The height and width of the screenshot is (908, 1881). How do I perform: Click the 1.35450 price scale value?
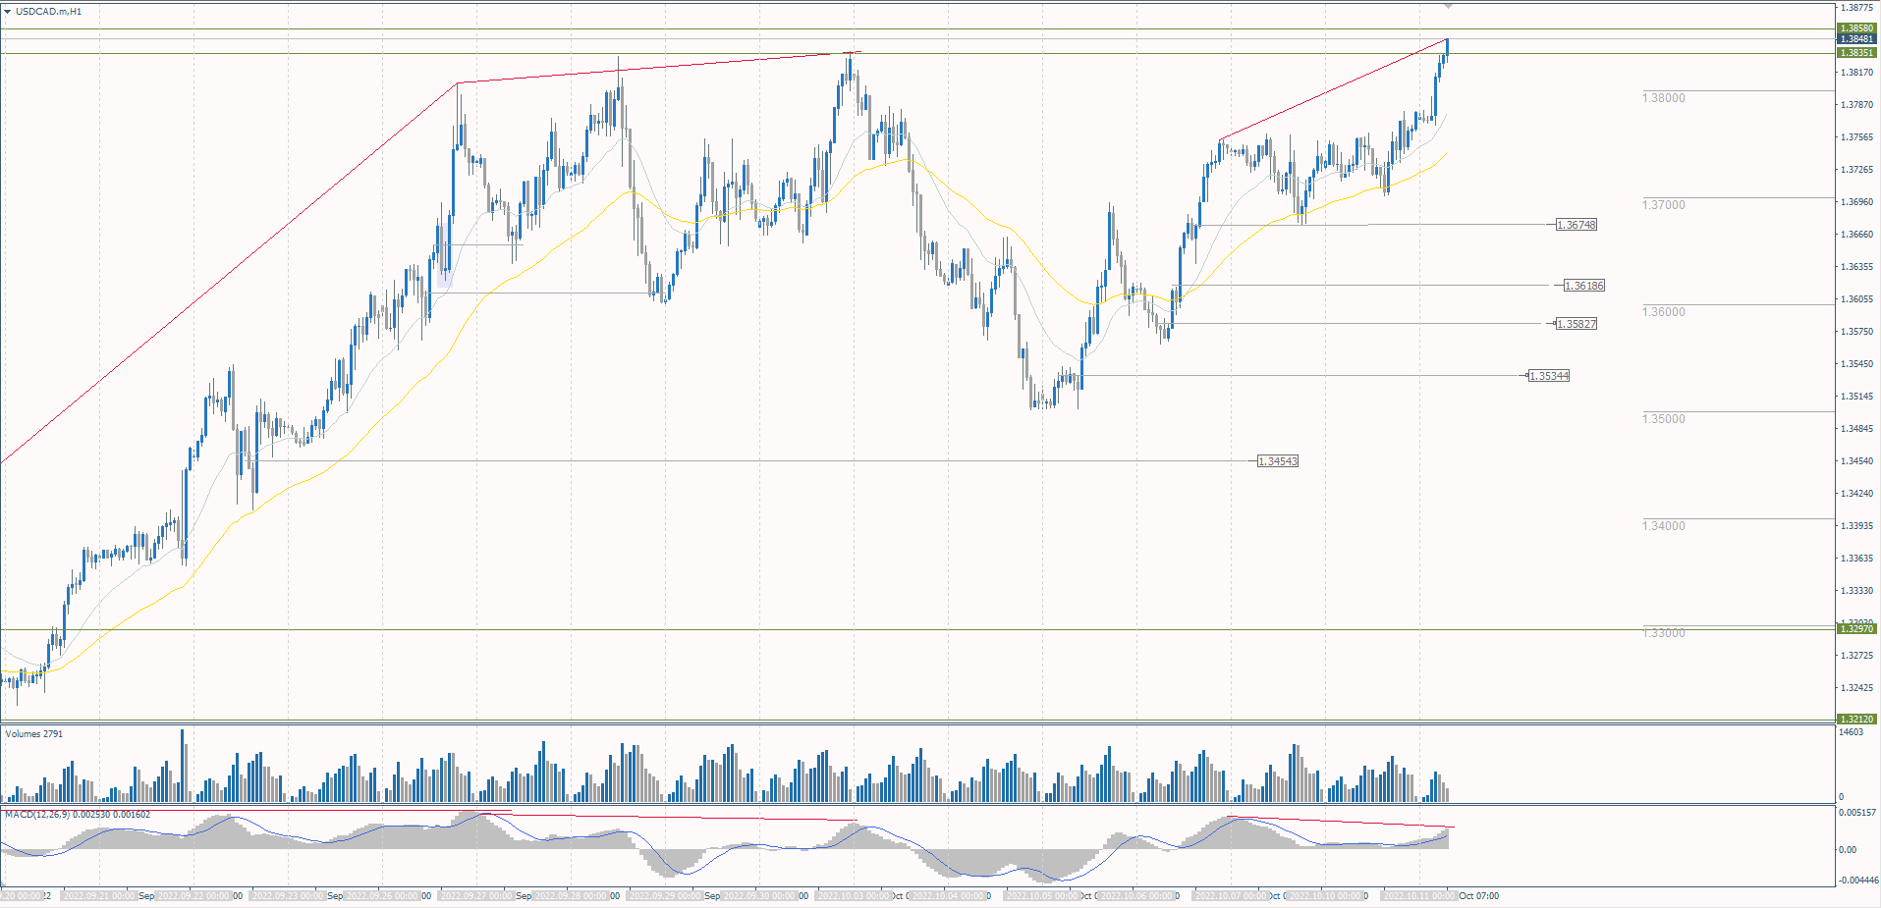[x=1856, y=364]
